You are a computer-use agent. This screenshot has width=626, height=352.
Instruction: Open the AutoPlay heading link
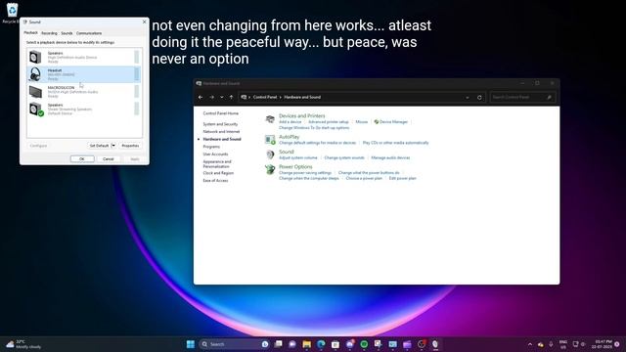coord(290,137)
